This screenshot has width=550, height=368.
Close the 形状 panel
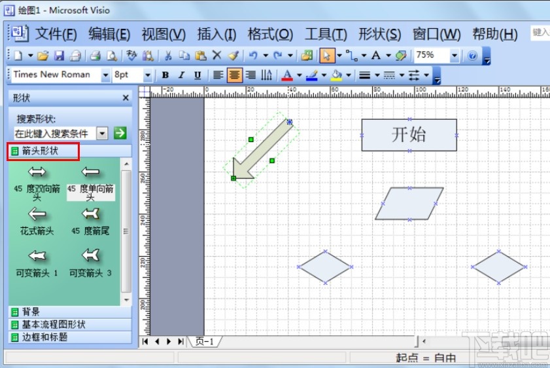pos(126,98)
